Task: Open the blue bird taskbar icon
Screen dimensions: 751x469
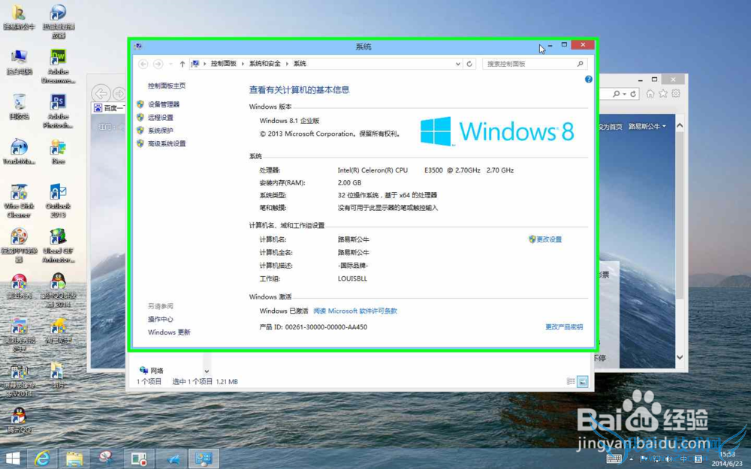Action: coord(173,459)
